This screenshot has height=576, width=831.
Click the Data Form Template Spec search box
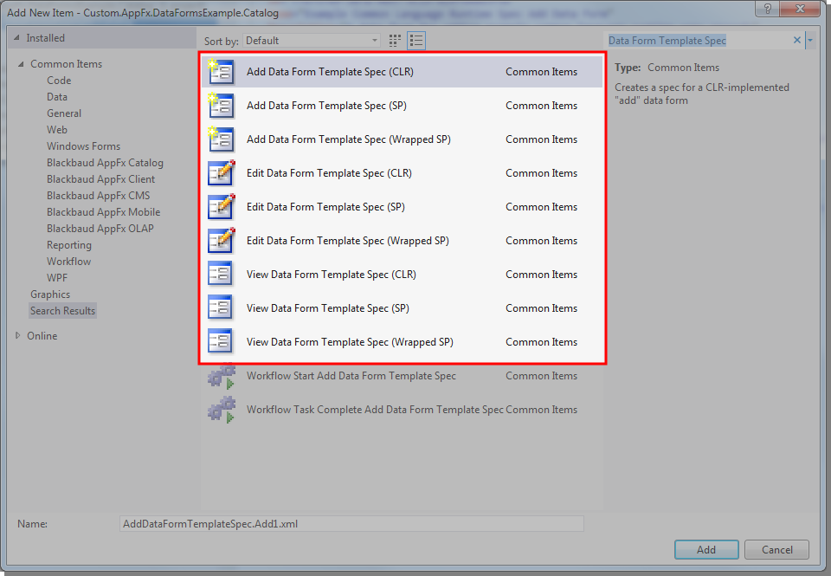pyautogui.click(x=698, y=41)
